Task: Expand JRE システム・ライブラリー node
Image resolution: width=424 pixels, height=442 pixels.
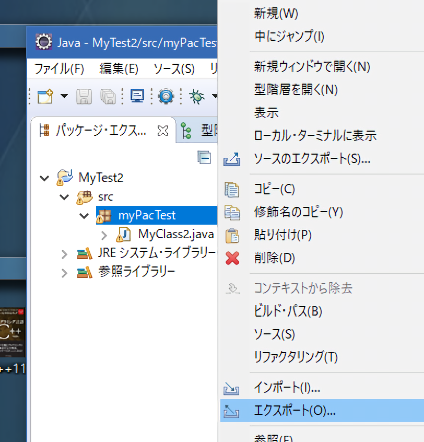Action: [64, 254]
